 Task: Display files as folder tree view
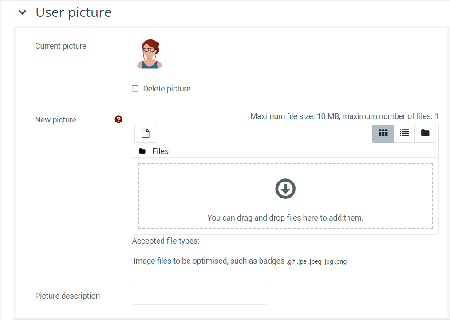click(425, 133)
